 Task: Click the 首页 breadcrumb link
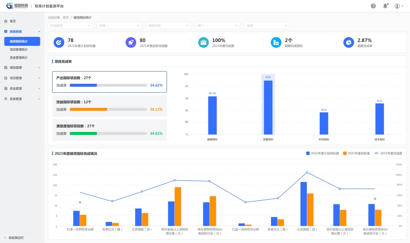(x=66, y=17)
